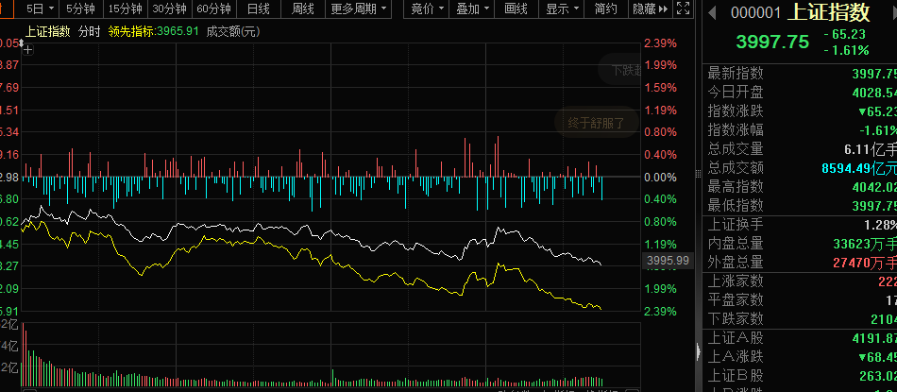Toggle the 简约 simple view mode
This screenshot has height=392, width=897.
607,9
